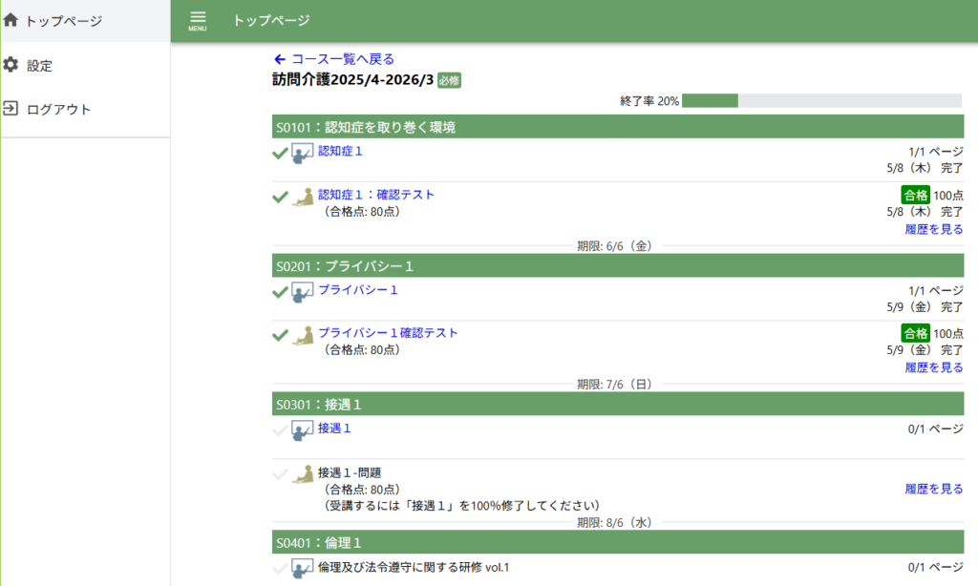Click the faded checkmark beside 倫理及び法令遵守 lesson
The height and width of the screenshot is (586, 978).
(x=280, y=569)
